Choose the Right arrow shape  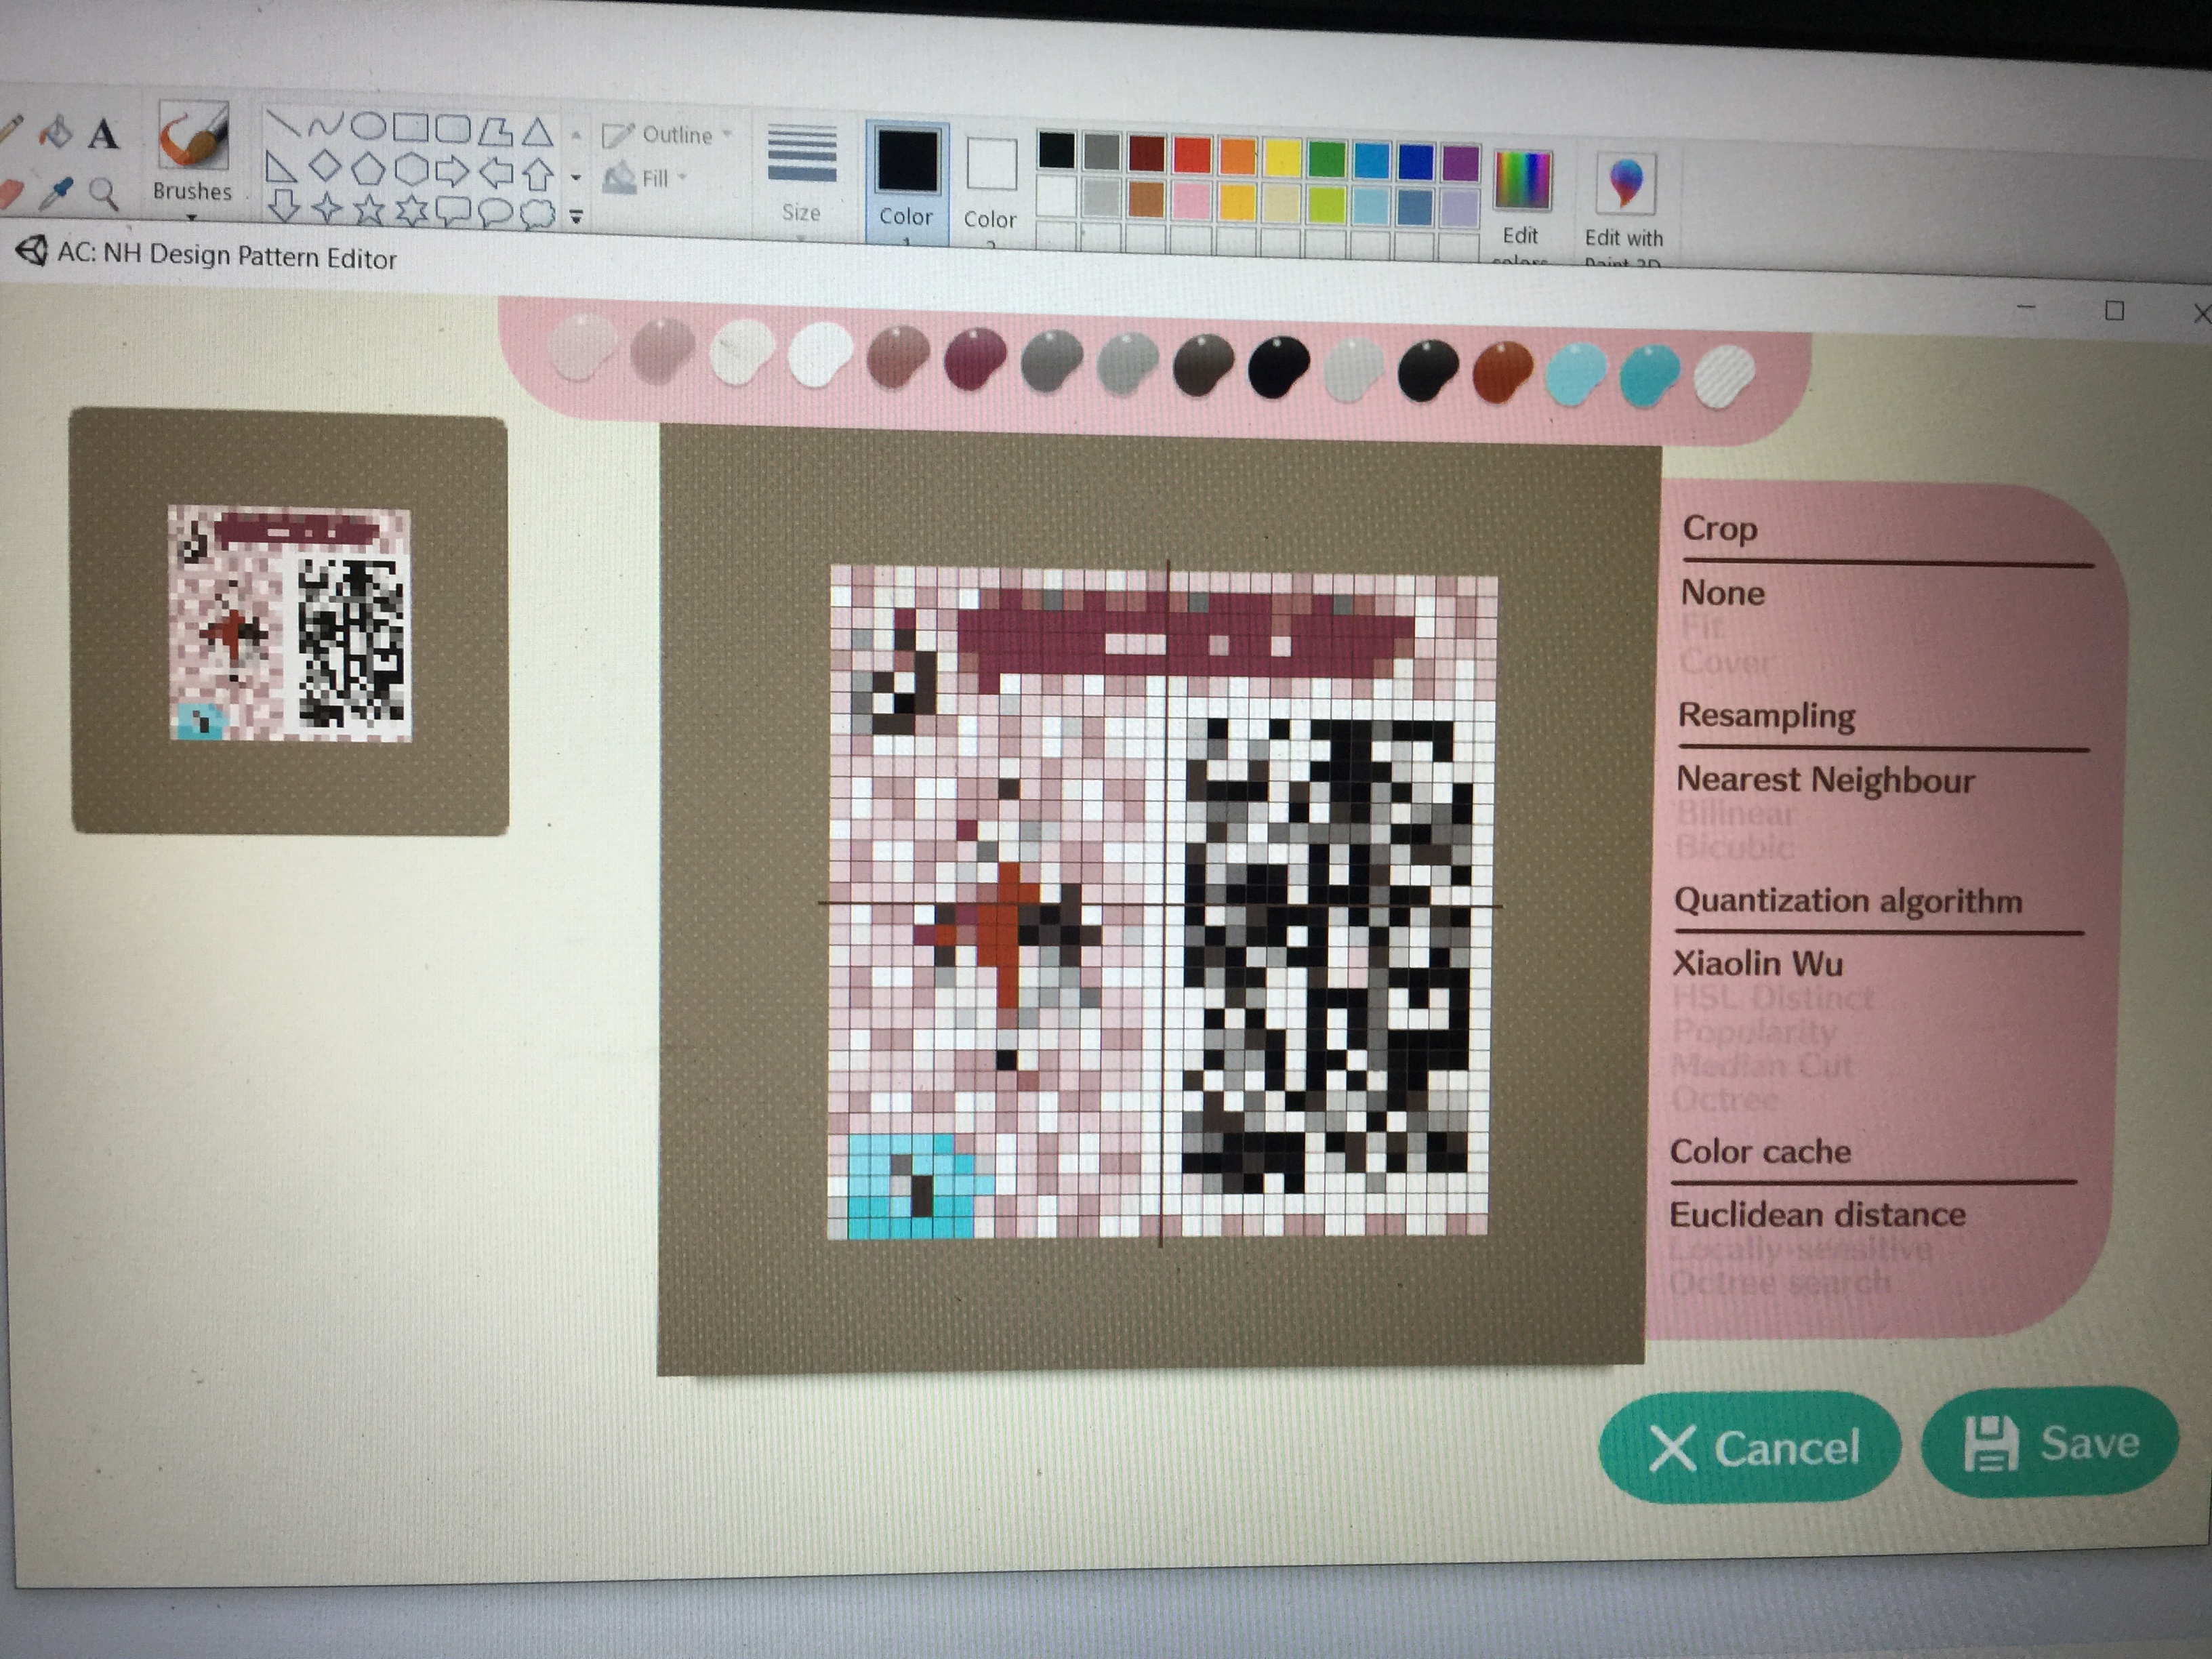pyautogui.click(x=453, y=171)
